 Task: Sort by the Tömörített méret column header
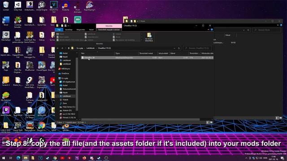point(148,53)
